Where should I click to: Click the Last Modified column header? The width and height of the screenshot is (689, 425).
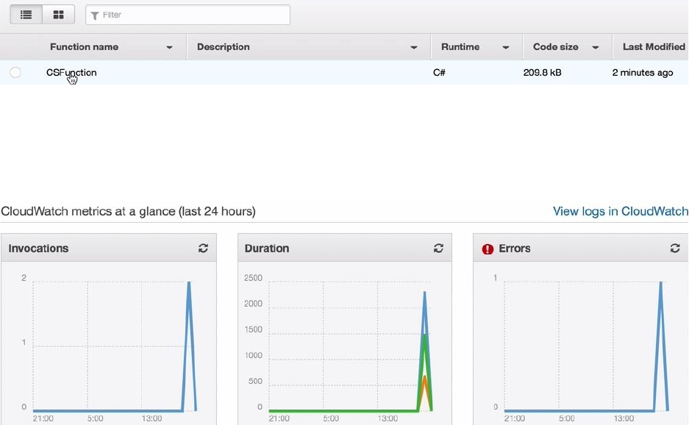654,46
